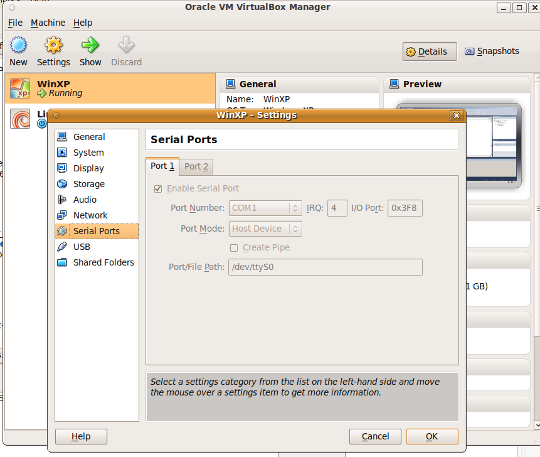The width and height of the screenshot is (540, 457).
Task: Select the Serial Ports settings category
Action: click(97, 231)
